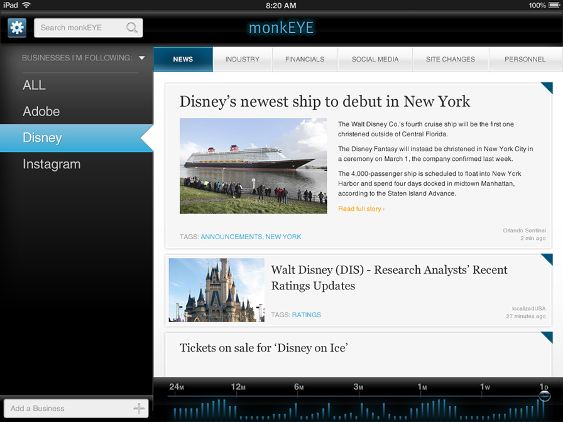Show ALL followed businesses
This screenshot has width=563, height=422.
pos(34,85)
